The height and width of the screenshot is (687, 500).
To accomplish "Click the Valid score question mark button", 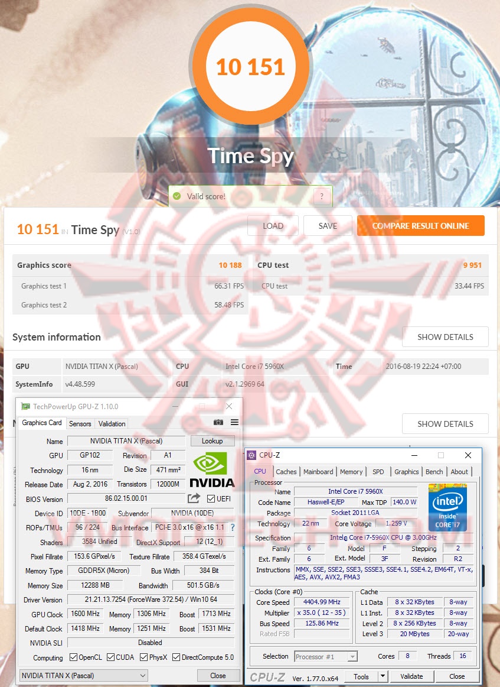I will click(x=322, y=196).
